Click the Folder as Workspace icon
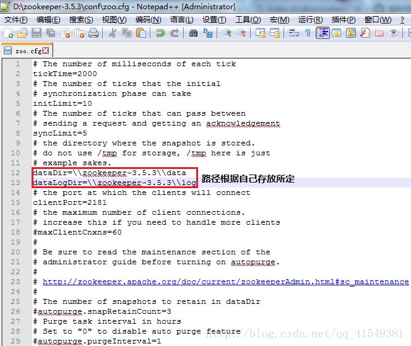411x346 pixels. pyautogui.click(x=379, y=33)
